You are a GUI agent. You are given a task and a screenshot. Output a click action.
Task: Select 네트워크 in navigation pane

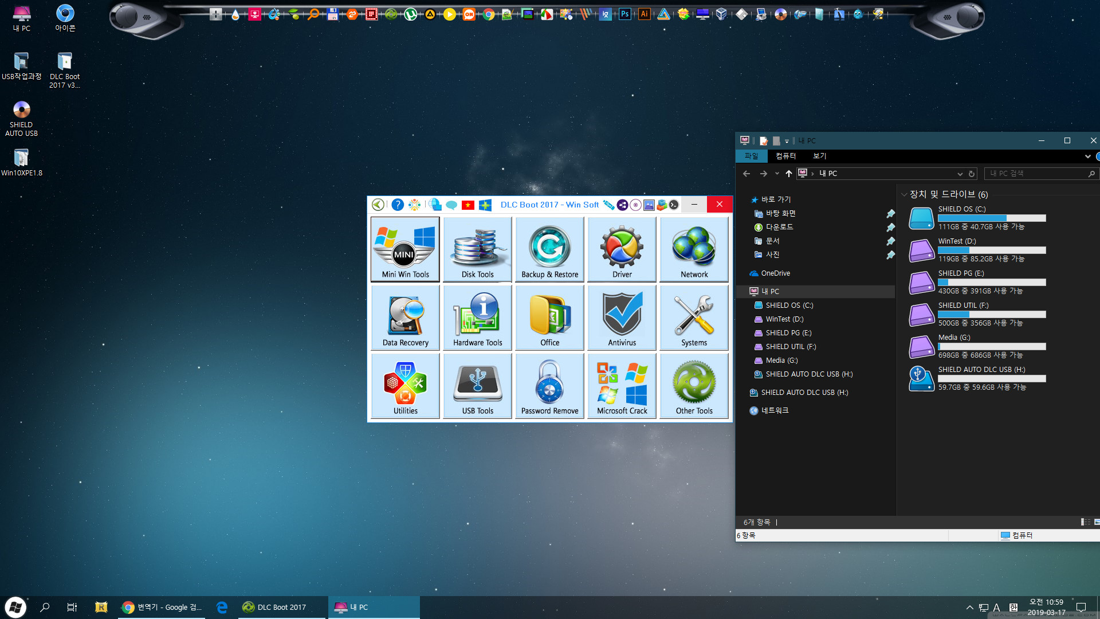775,410
